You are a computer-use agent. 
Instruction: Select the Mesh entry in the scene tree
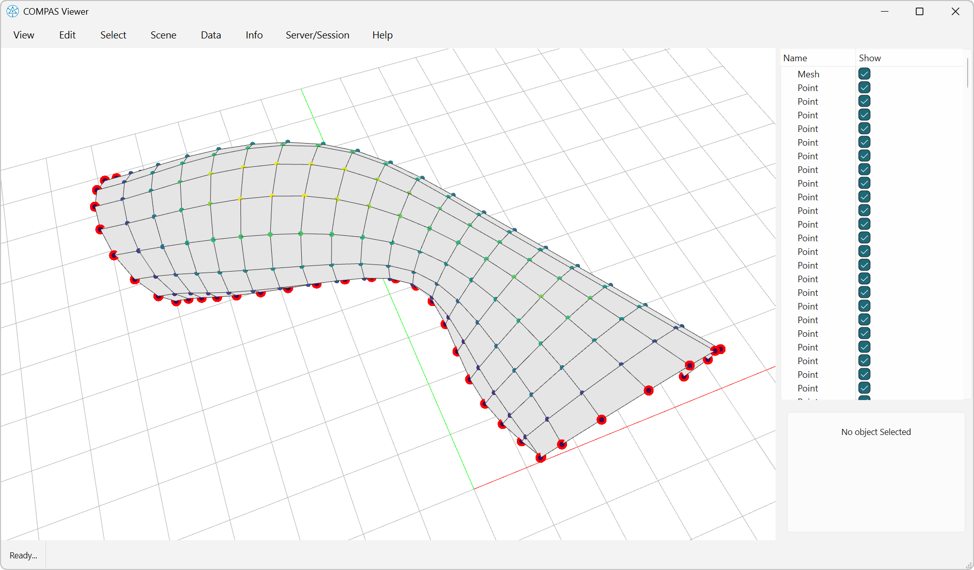(x=808, y=74)
